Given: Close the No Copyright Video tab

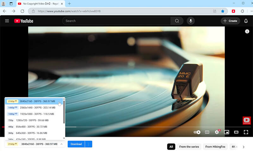Looking at the screenshot, I should pos(62,4).
